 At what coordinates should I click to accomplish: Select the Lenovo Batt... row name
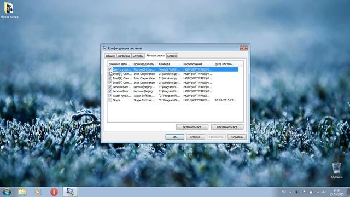pos(122,87)
